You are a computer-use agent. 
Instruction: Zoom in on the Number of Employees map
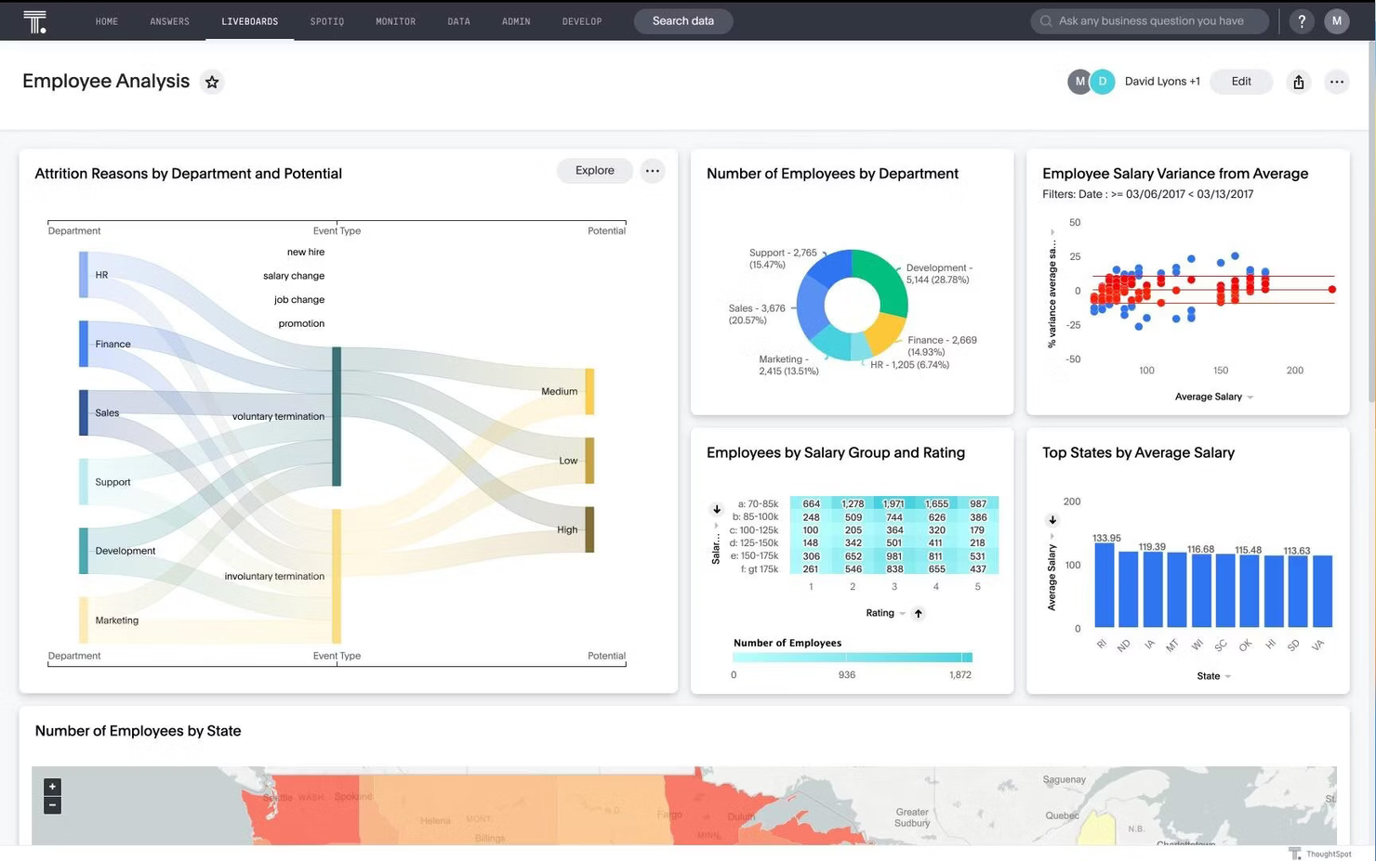[x=52, y=786]
